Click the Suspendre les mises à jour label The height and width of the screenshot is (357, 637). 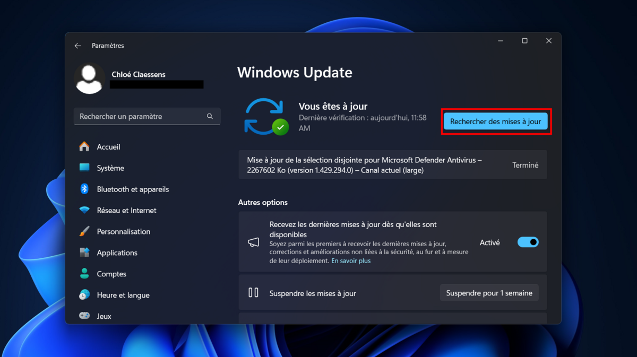(313, 293)
